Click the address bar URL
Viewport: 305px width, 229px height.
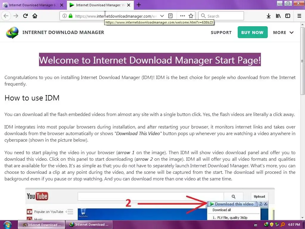pyautogui.click(x=116, y=16)
